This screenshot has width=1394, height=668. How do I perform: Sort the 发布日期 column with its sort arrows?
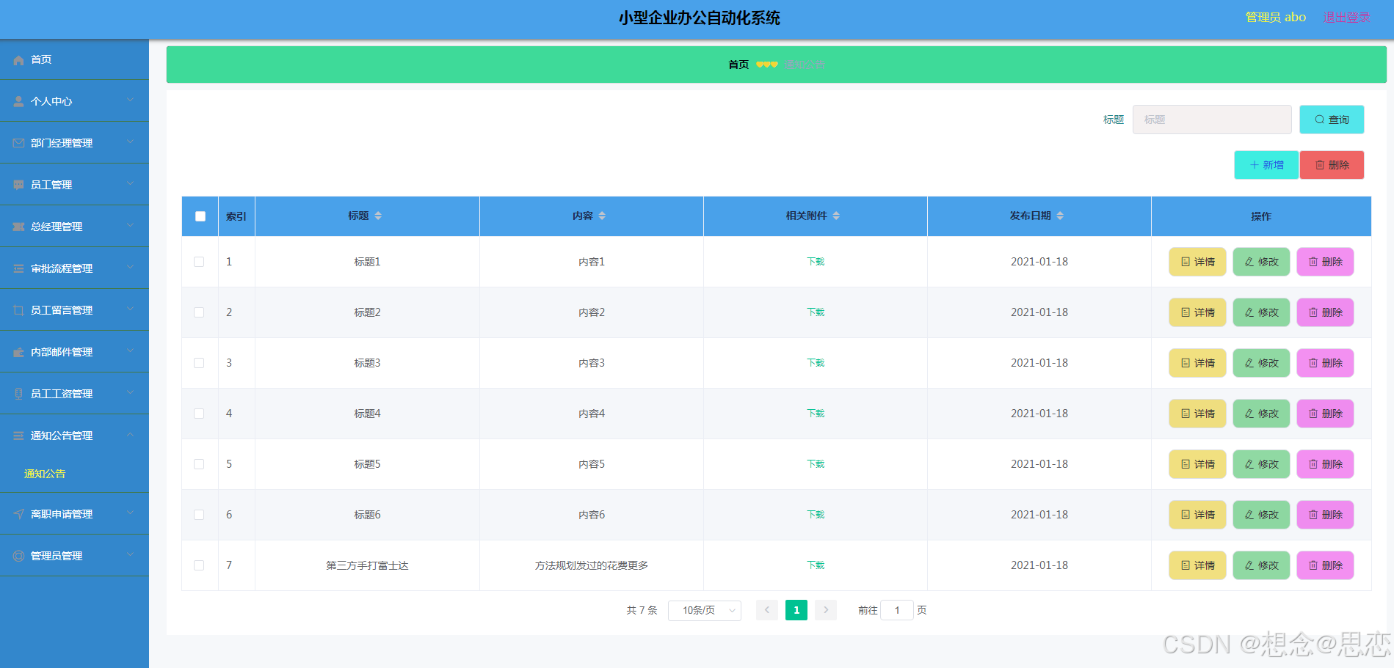pyautogui.click(x=1060, y=216)
